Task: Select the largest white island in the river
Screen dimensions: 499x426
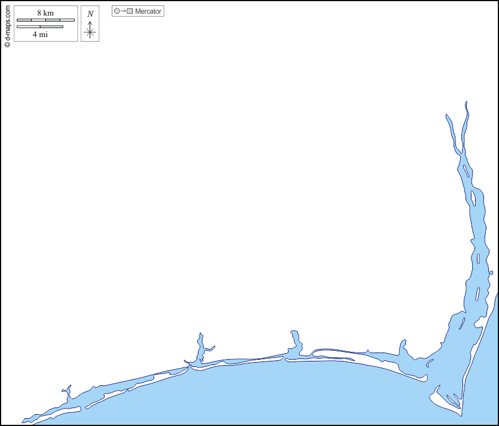Action: pos(474,197)
